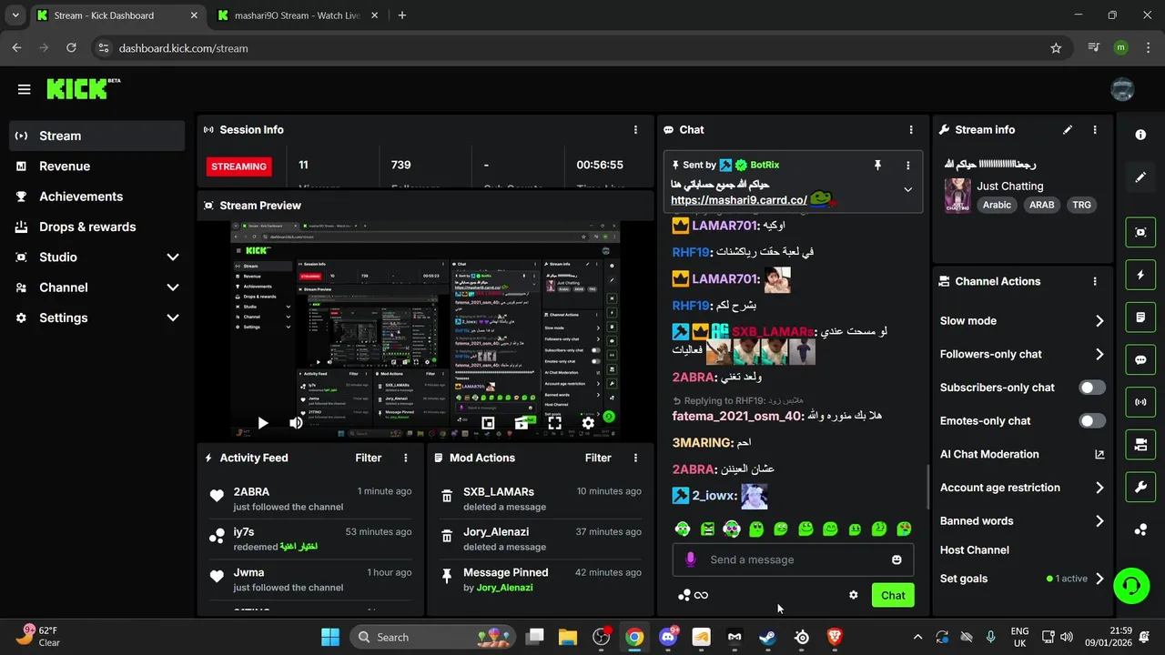Open the mashari9.carrd.co link
The image size is (1165, 655).
click(x=739, y=200)
